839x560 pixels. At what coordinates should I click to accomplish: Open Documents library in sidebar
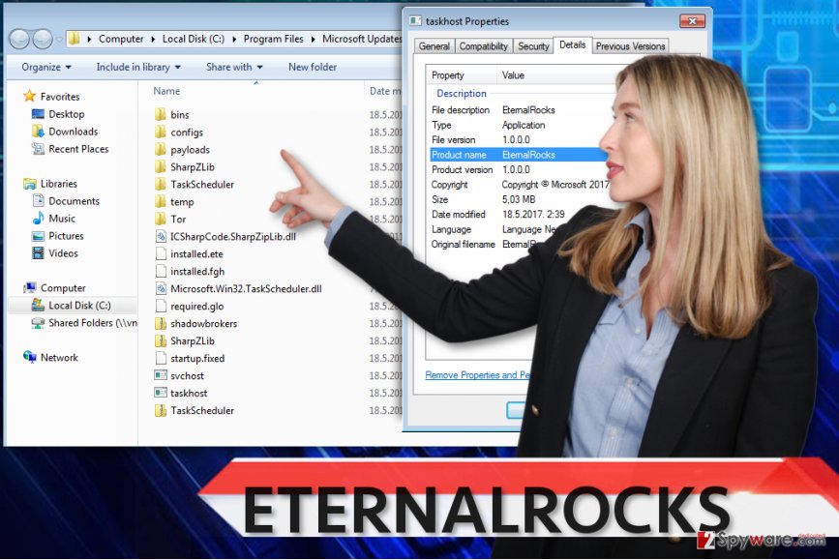coord(67,201)
